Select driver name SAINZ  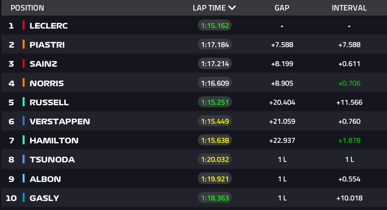click(44, 64)
